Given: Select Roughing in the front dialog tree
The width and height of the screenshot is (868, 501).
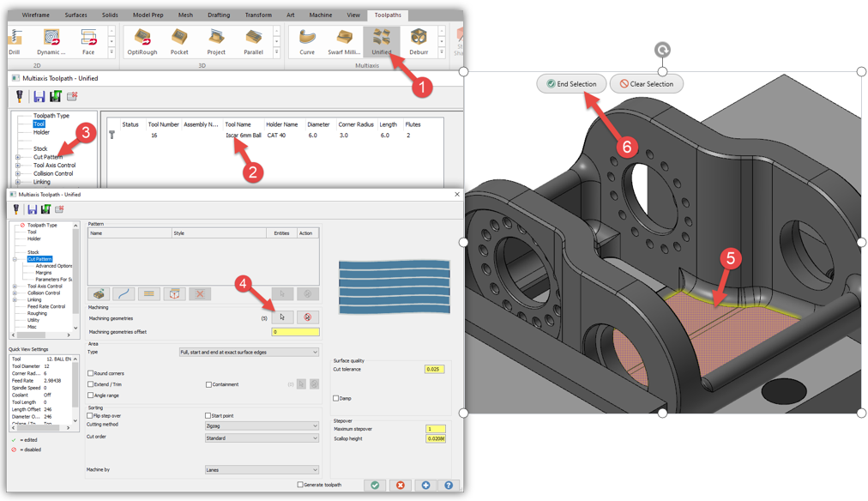Looking at the screenshot, I should tap(37, 313).
